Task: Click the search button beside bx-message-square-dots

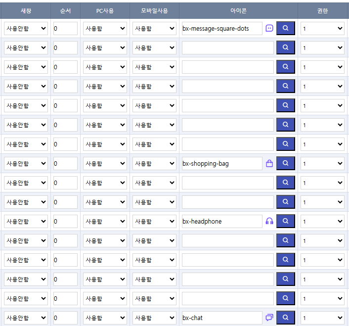Action: tap(285, 28)
